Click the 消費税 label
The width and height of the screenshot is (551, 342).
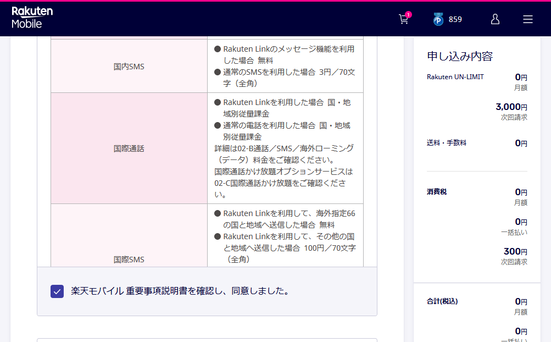click(437, 191)
